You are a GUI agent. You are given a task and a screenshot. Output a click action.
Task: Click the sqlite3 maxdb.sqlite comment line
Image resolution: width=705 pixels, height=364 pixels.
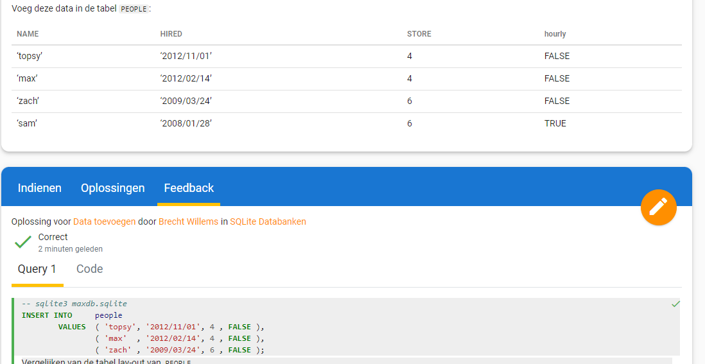pos(74,304)
